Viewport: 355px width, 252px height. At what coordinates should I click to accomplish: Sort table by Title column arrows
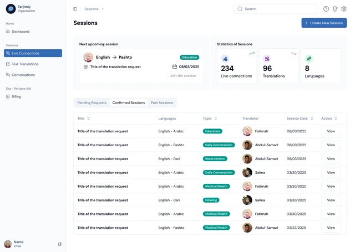89,119
